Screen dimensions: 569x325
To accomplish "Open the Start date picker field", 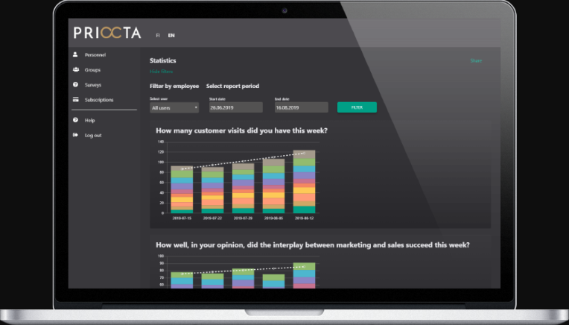I will 235,108.
